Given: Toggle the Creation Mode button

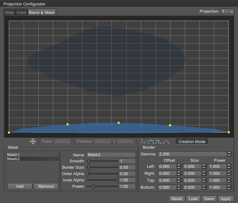Looking at the screenshot, I should point(192,141).
